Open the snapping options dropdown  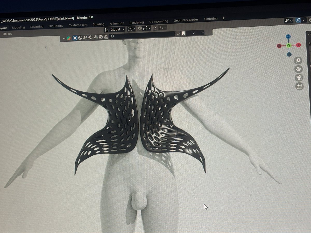click(147, 28)
